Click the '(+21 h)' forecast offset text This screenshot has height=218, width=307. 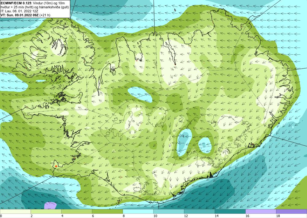[45, 15]
